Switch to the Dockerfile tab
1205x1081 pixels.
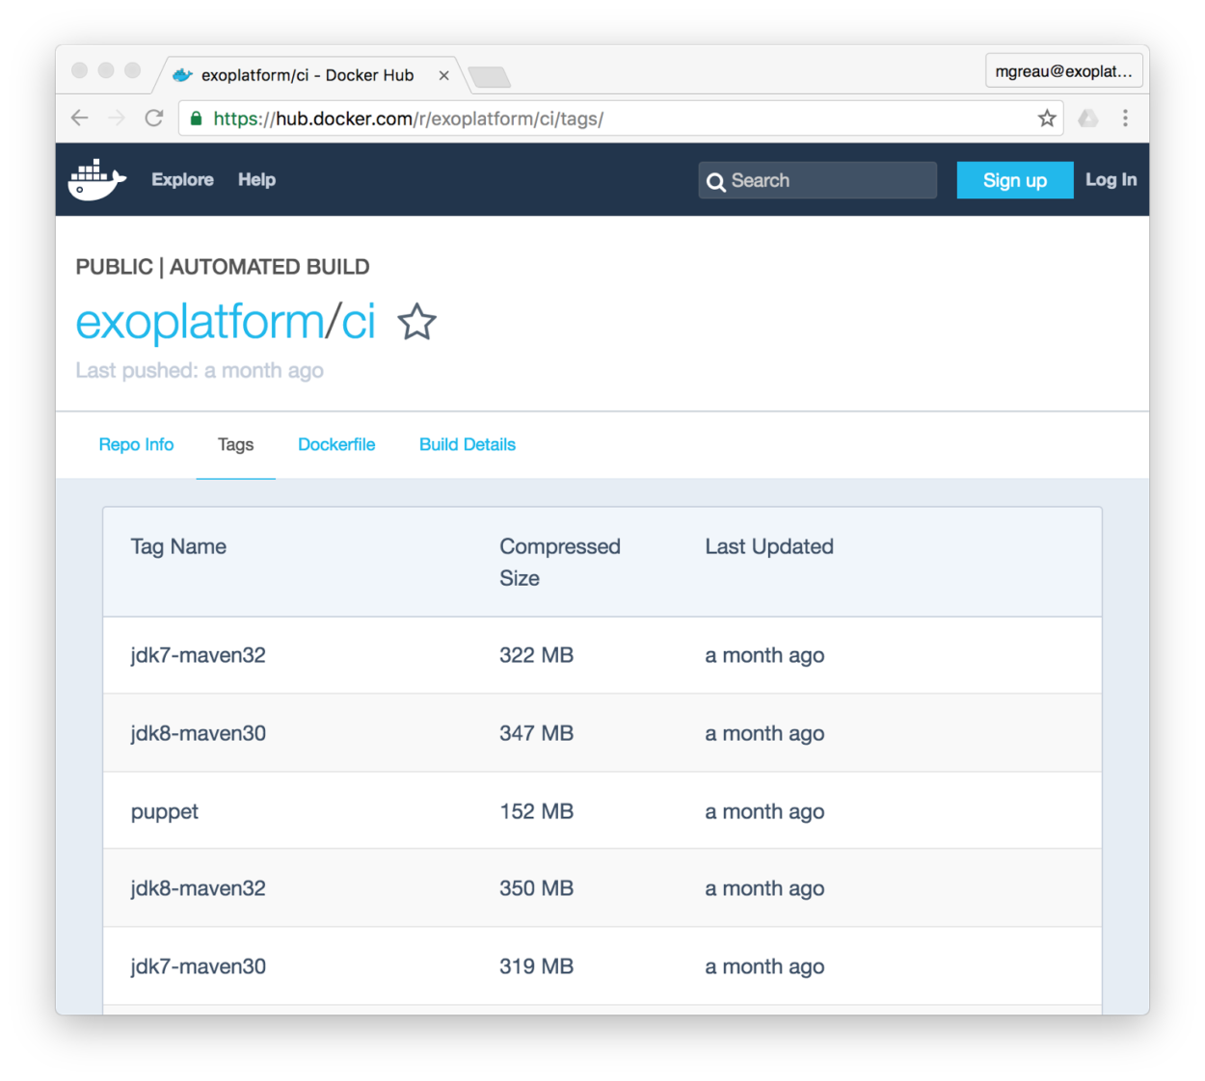336,444
